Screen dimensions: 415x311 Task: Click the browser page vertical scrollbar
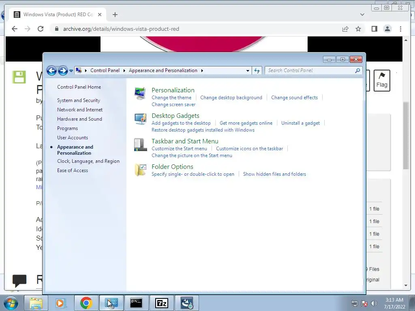[406, 136]
